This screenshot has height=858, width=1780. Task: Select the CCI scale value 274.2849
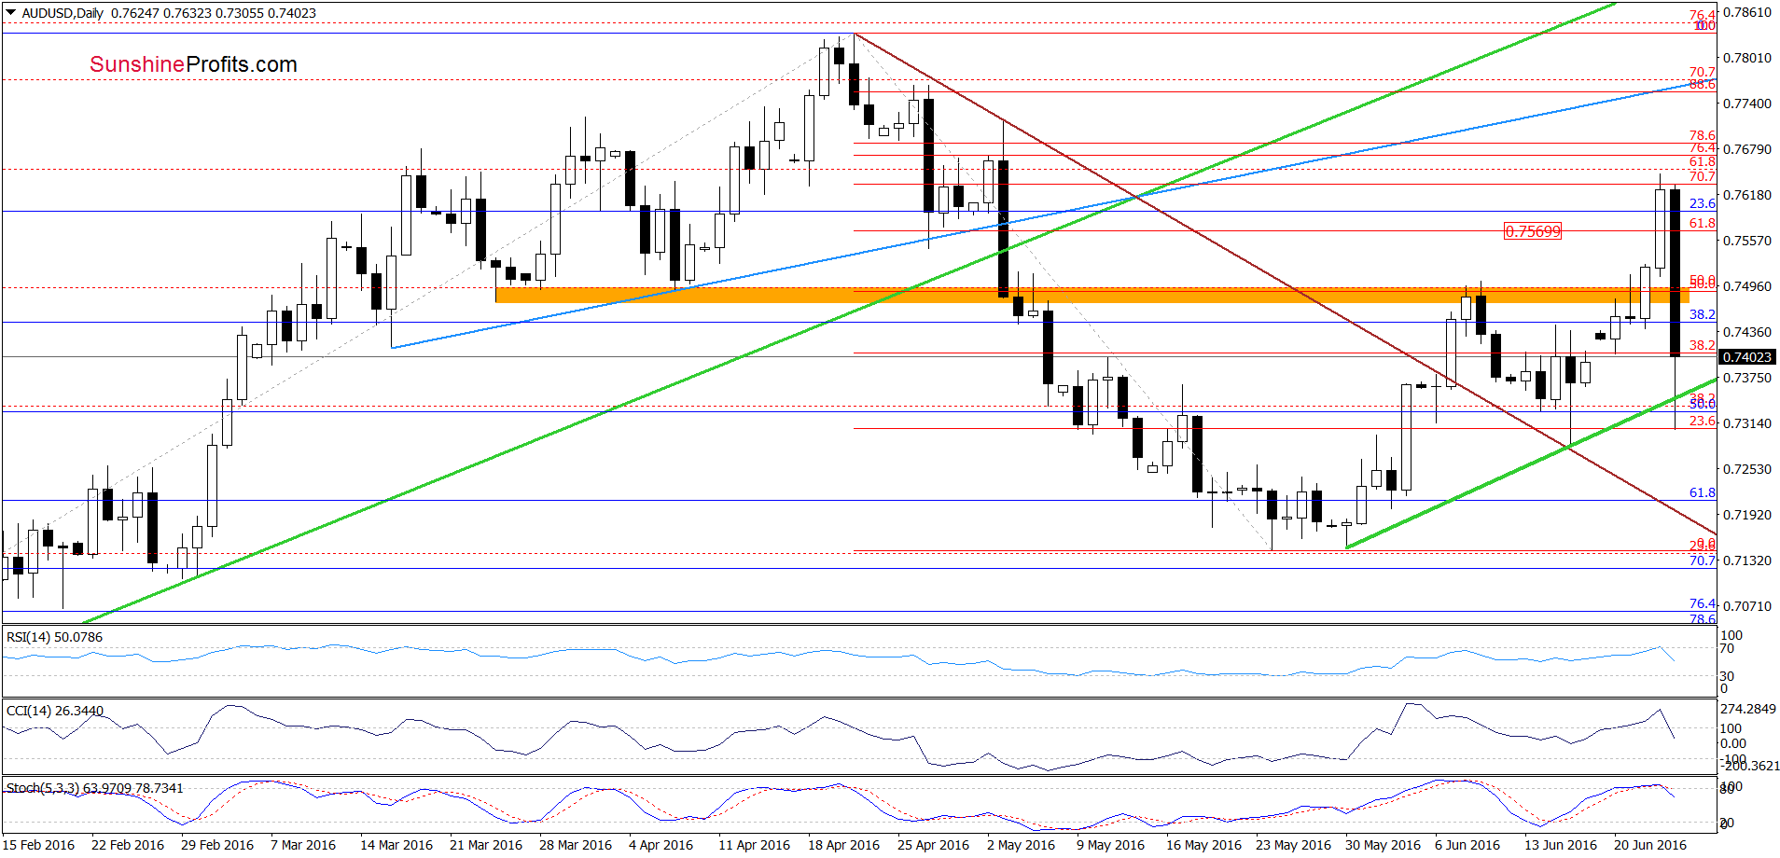click(1749, 709)
